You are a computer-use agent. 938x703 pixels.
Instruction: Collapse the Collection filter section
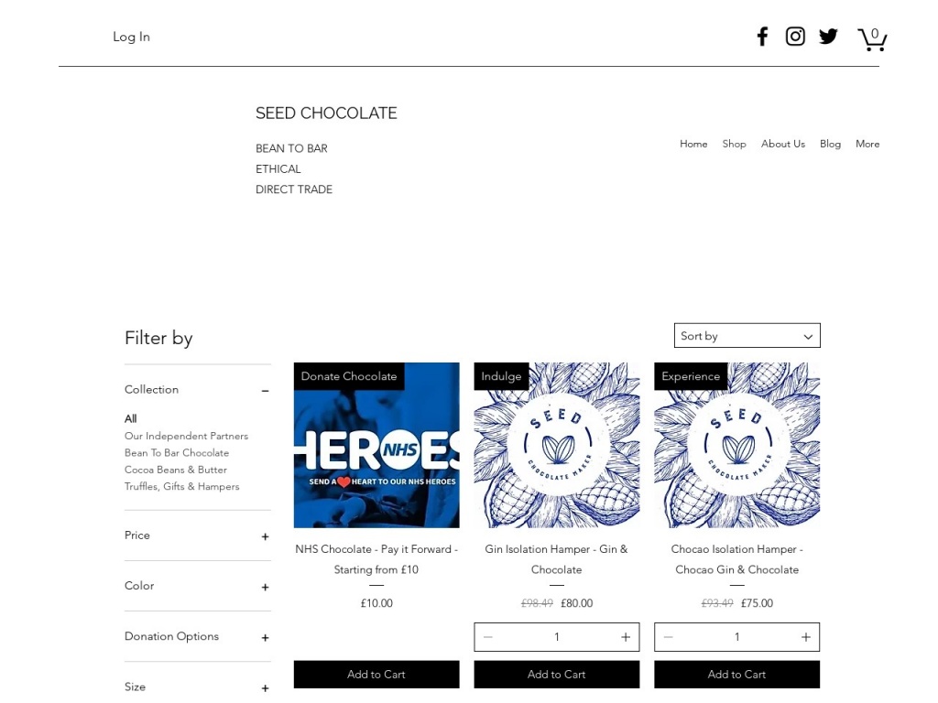coord(265,390)
